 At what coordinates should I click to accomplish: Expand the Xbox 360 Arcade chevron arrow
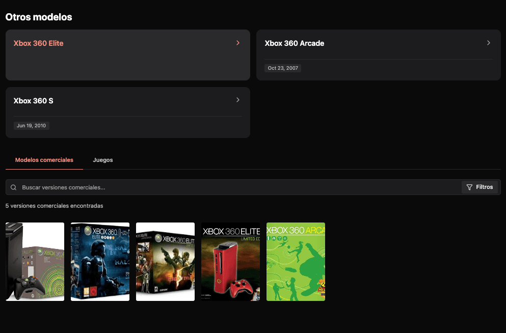pyautogui.click(x=488, y=43)
